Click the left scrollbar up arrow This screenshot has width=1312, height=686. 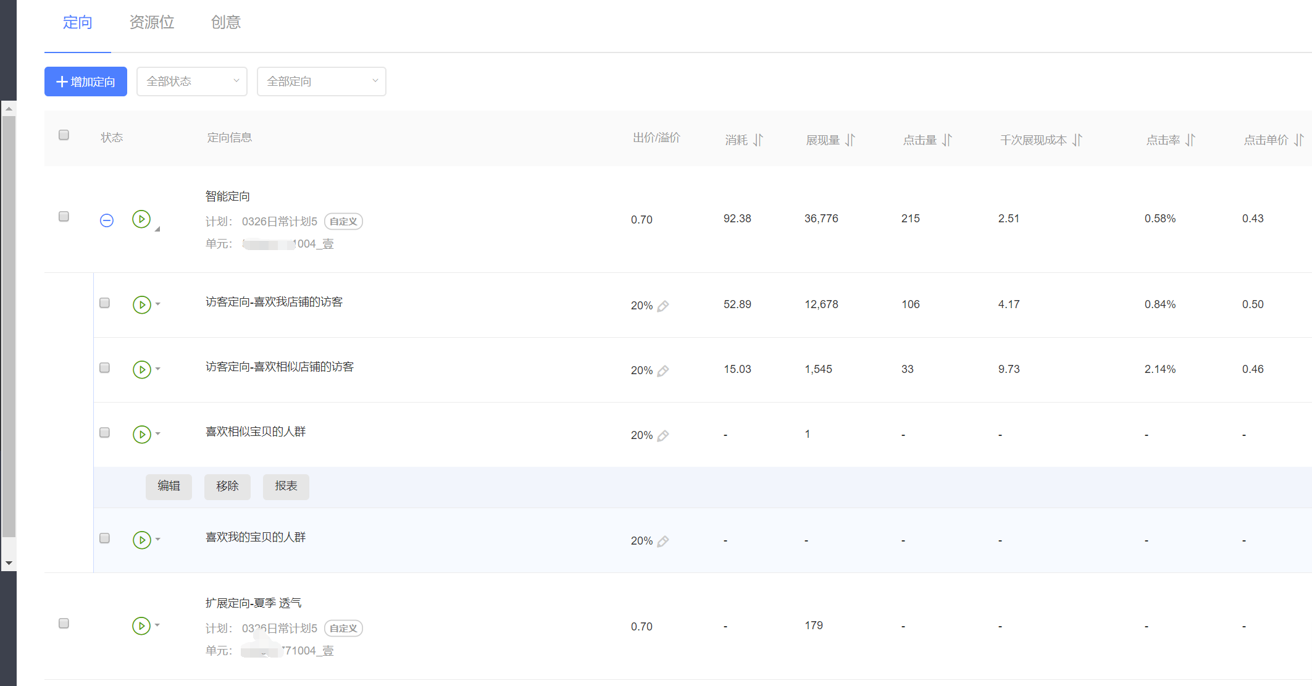(x=9, y=109)
